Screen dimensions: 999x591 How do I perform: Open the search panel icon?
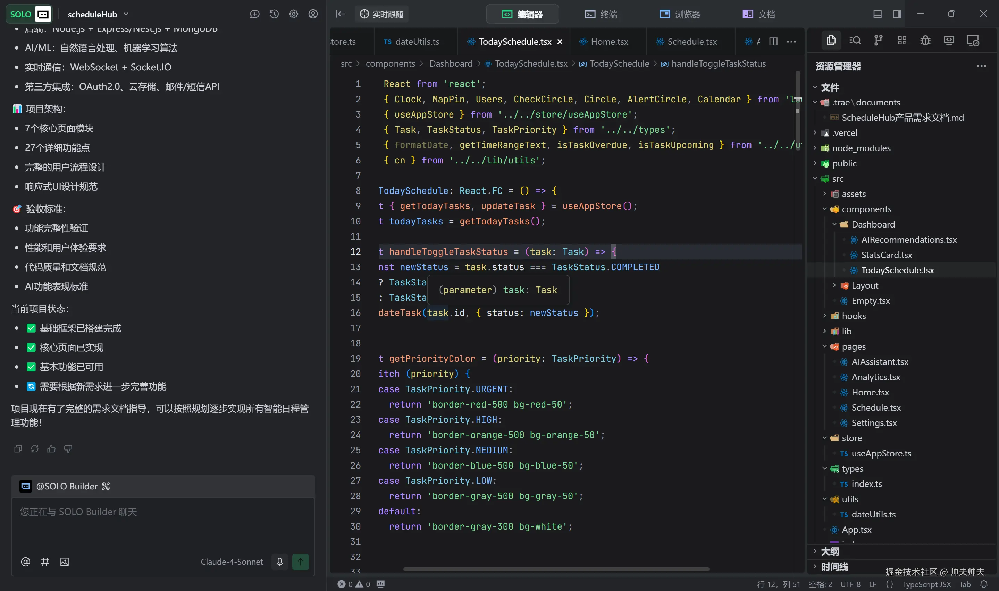click(855, 40)
